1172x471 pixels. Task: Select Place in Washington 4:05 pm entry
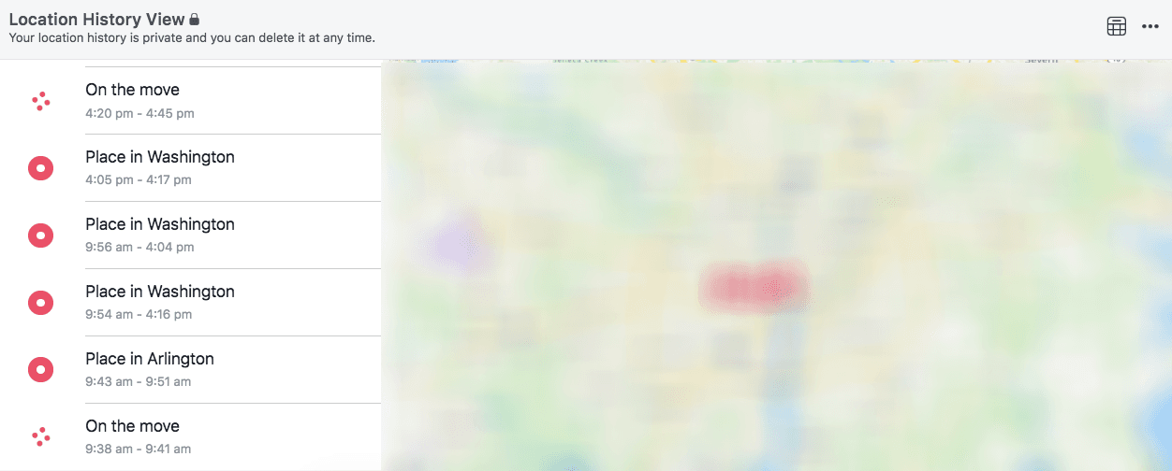pyautogui.click(x=190, y=168)
